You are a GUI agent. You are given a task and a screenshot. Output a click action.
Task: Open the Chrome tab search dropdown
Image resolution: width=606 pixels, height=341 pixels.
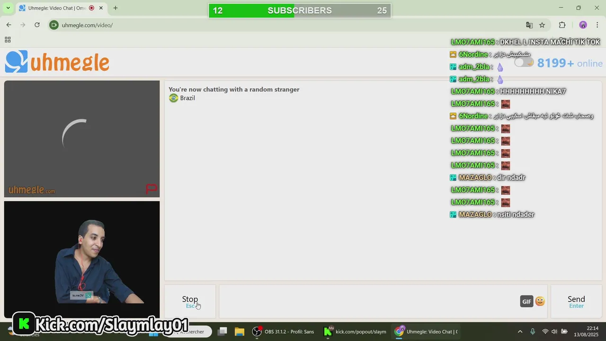(8, 8)
